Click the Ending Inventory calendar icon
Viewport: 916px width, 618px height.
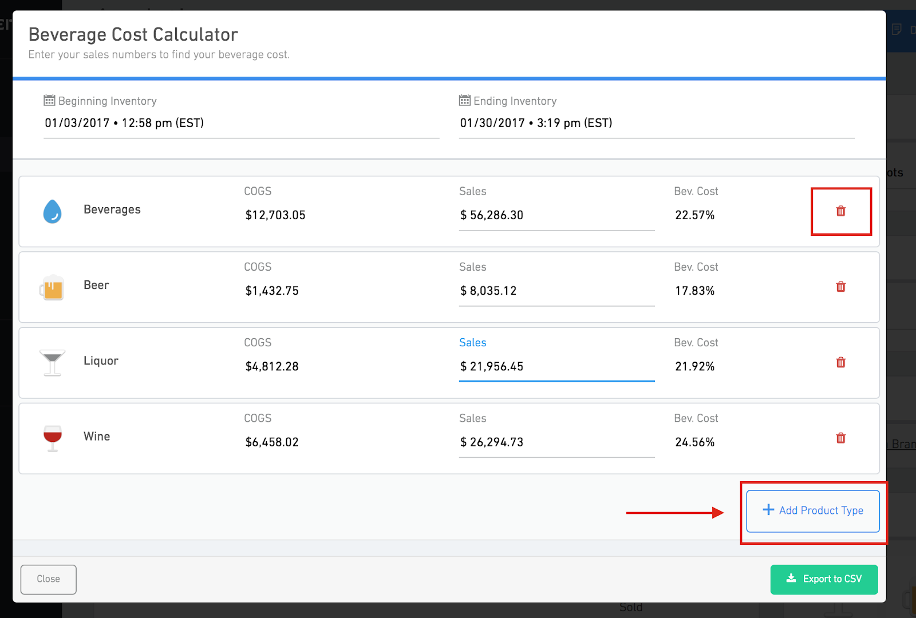click(x=464, y=101)
